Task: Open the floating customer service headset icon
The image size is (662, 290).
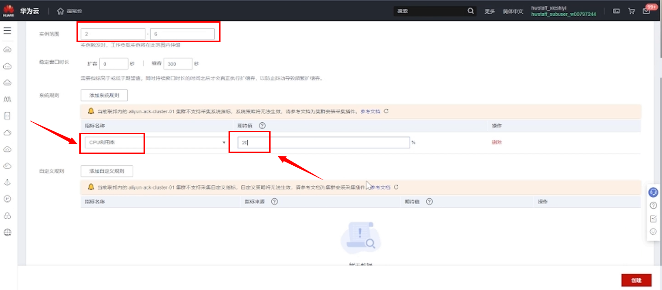Action: point(653,193)
